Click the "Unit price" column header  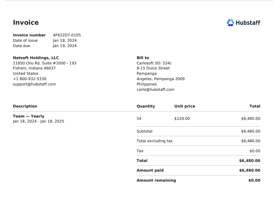point(185,106)
